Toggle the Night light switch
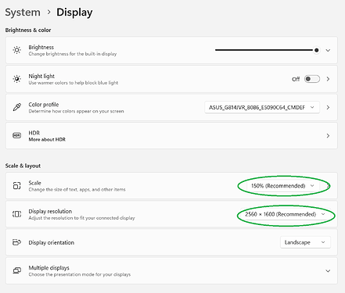This screenshot has height=293, width=345. (312, 79)
